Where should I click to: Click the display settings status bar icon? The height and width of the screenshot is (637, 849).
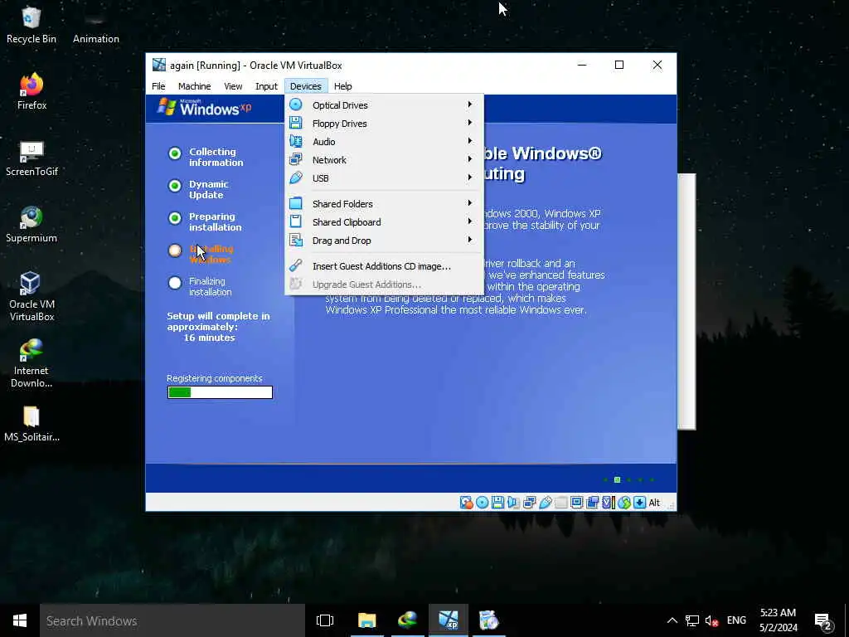(x=577, y=503)
